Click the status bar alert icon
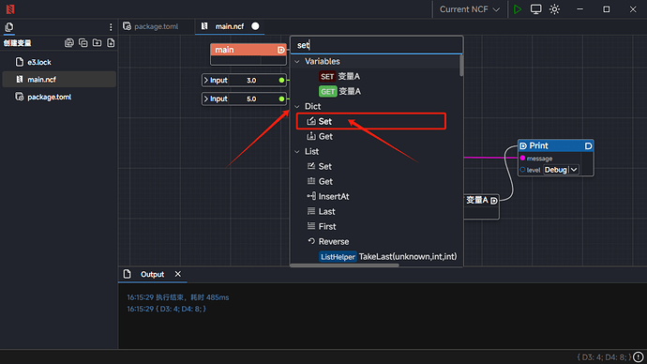647x364 pixels. (639, 356)
